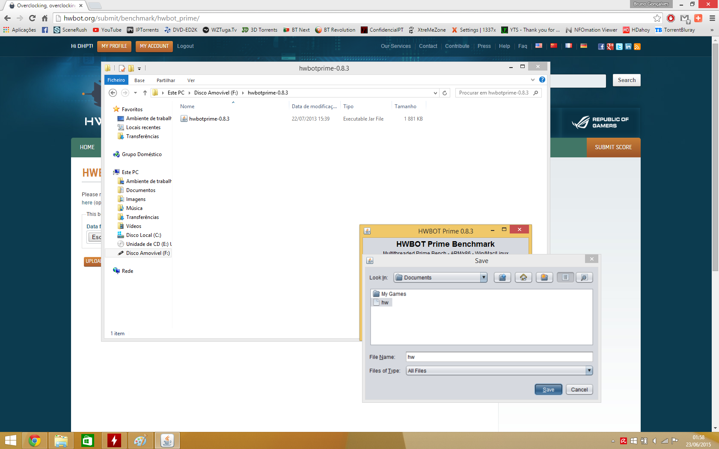Open the Ver ribbon tab
This screenshot has width=719, height=449.
(x=191, y=80)
